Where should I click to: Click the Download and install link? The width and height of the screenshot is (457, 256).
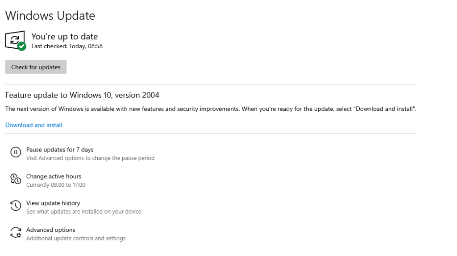click(33, 125)
